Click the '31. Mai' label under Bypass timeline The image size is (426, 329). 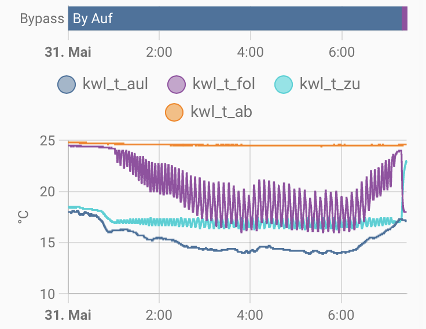(x=68, y=52)
